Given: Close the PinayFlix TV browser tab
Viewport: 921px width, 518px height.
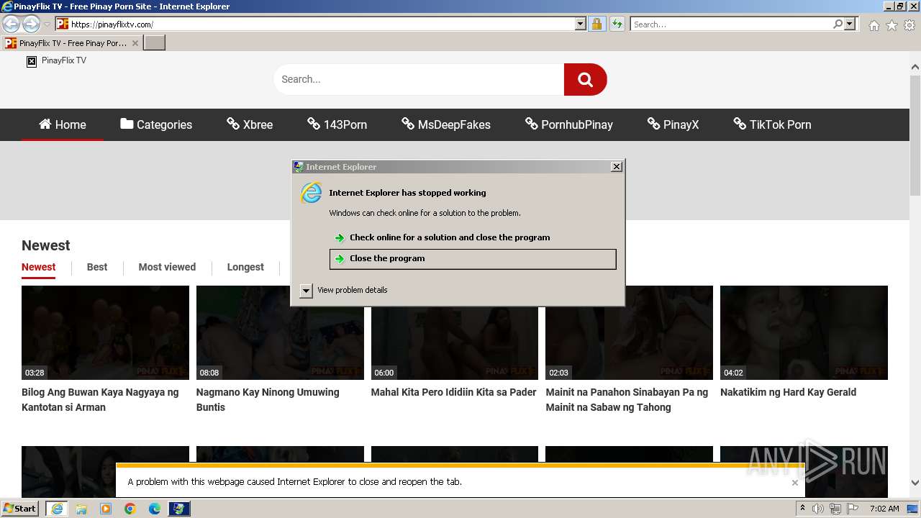Looking at the screenshot, I should click(135, 43).
